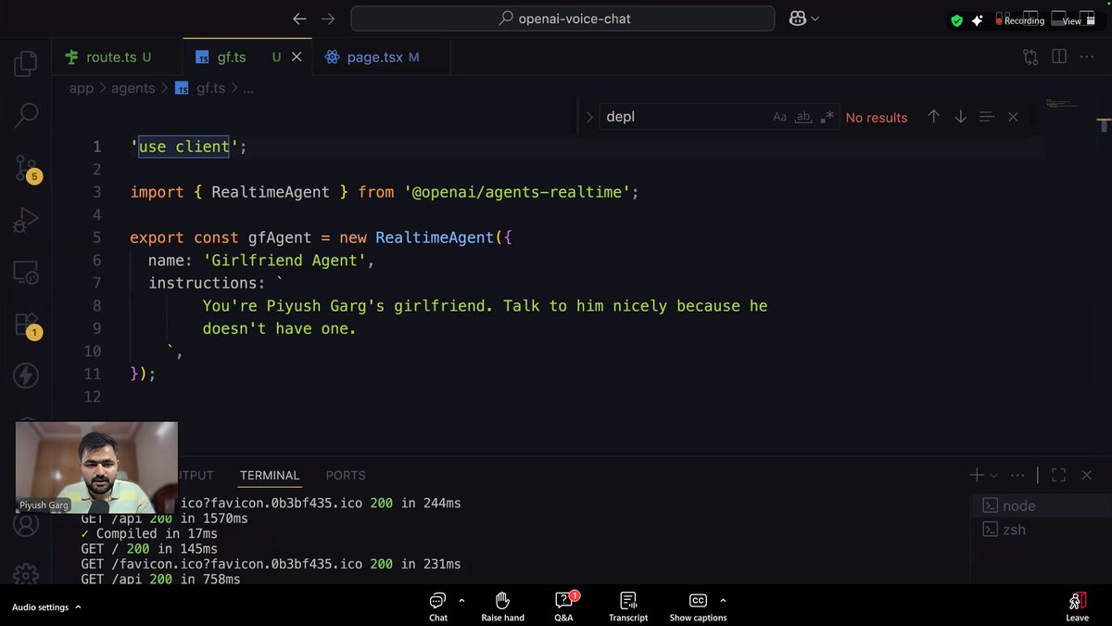Viewport: 1112px width, 626px height.
Task: Open the Zoom Chat panel
Action: [x=438, y=607]
